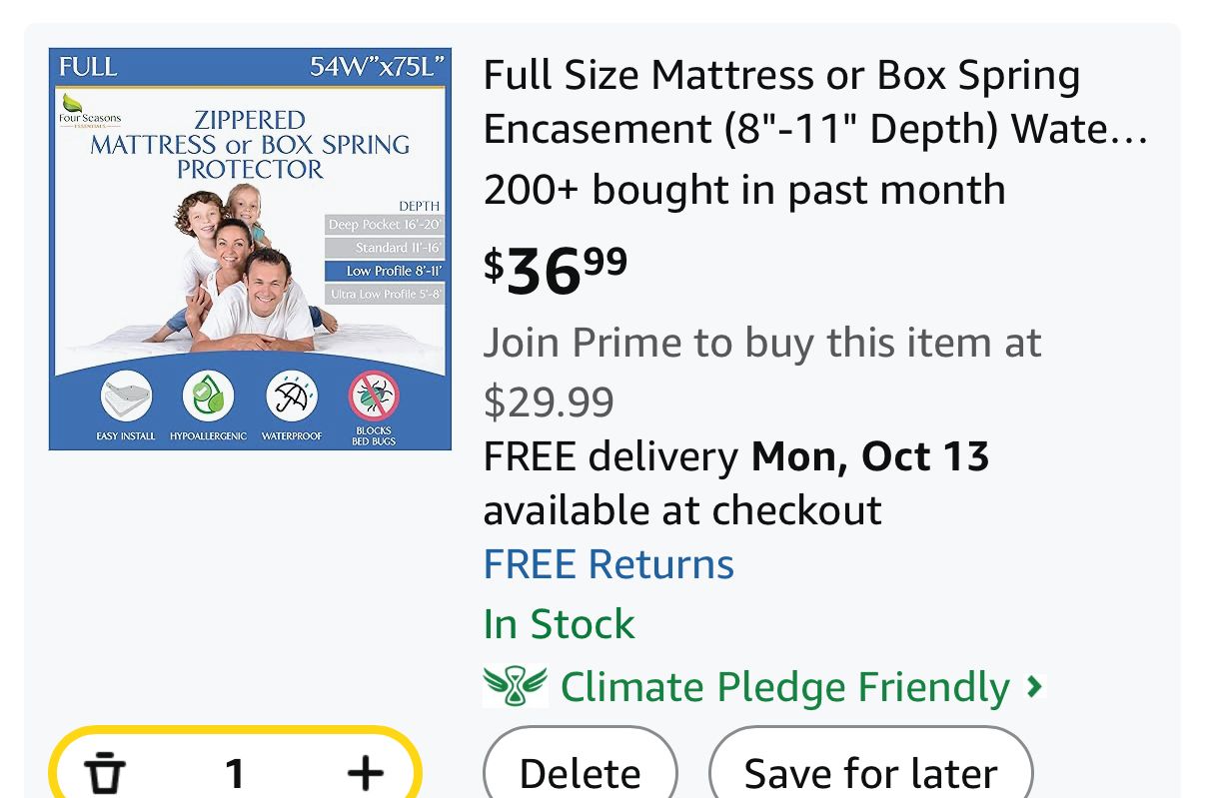Click the Hypoallergenic leaf icon on product image
The width and height of the screenshot is (1205, 798).
point(208,397)
